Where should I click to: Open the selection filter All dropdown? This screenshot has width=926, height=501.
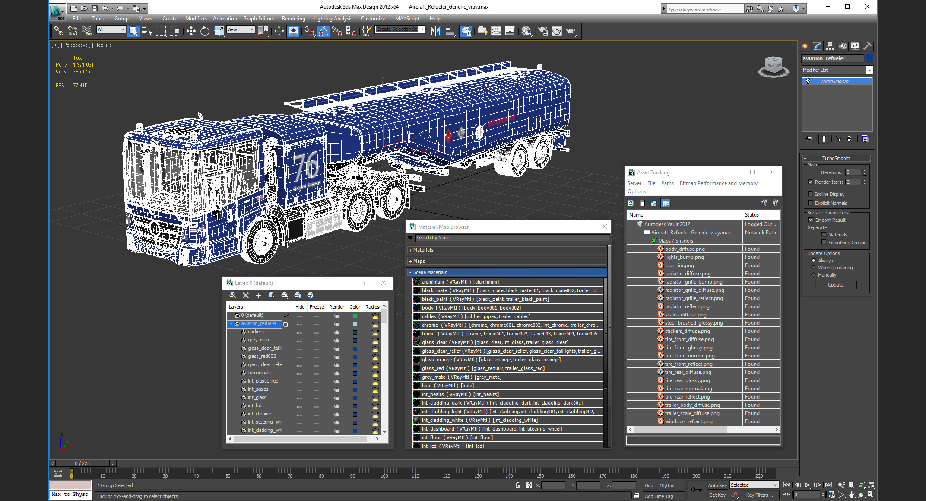click(x=111, y=29)
